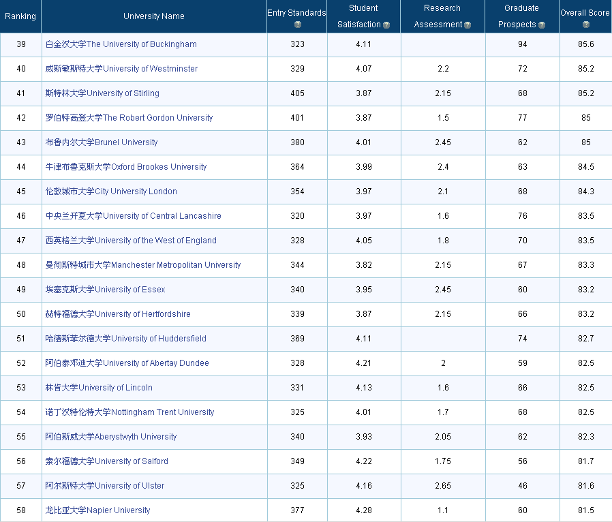Open University of Huddersfield link

[125, 339]
